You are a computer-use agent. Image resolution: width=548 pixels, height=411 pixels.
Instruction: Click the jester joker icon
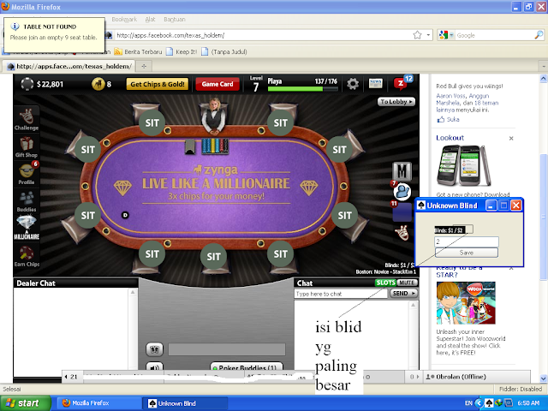tap(402, 233)
